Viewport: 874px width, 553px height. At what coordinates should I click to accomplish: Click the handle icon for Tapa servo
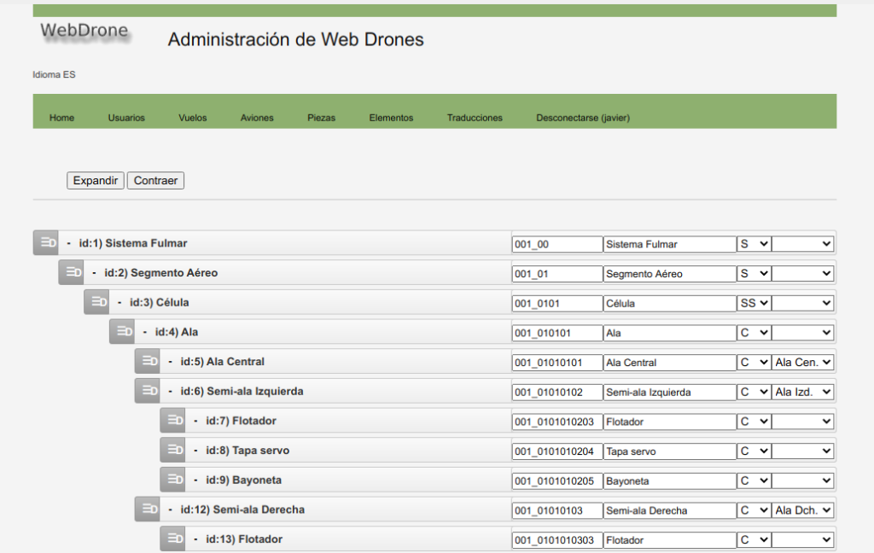175,451
